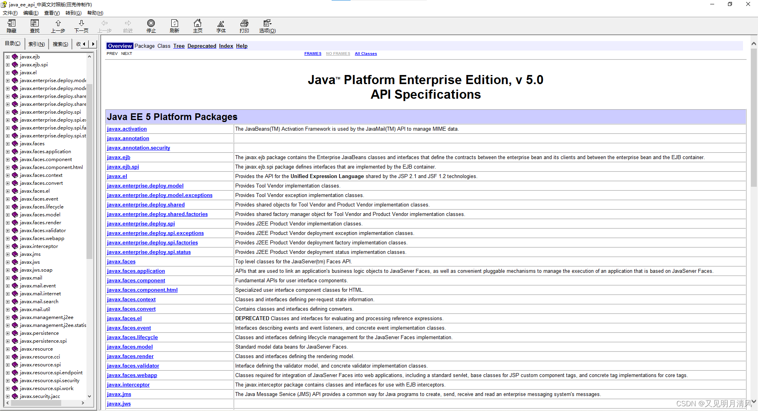Click the 前进 (Forward) navigation icon

[128, 26]
